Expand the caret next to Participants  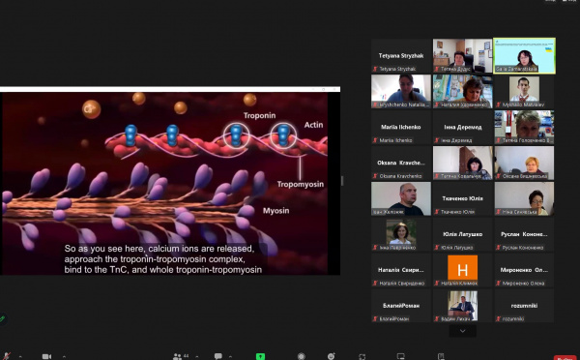197,357
